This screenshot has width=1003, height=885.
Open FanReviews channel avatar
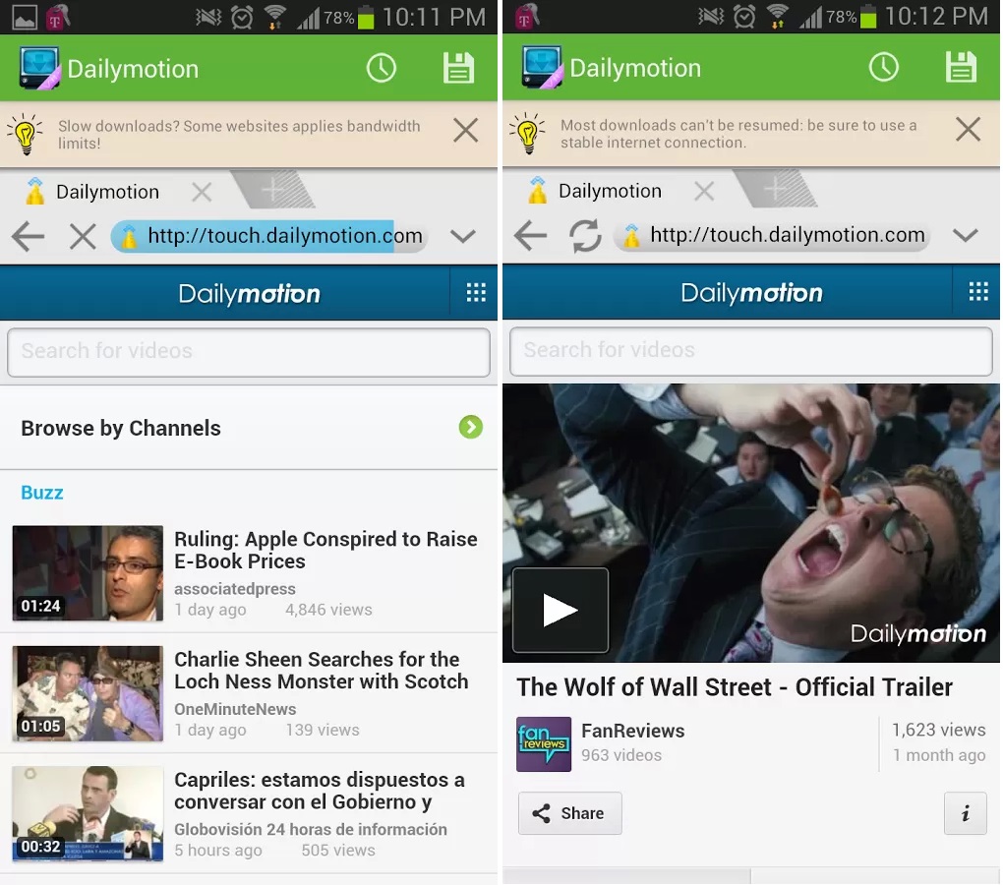pyautogui.click(x=544, y=744)
